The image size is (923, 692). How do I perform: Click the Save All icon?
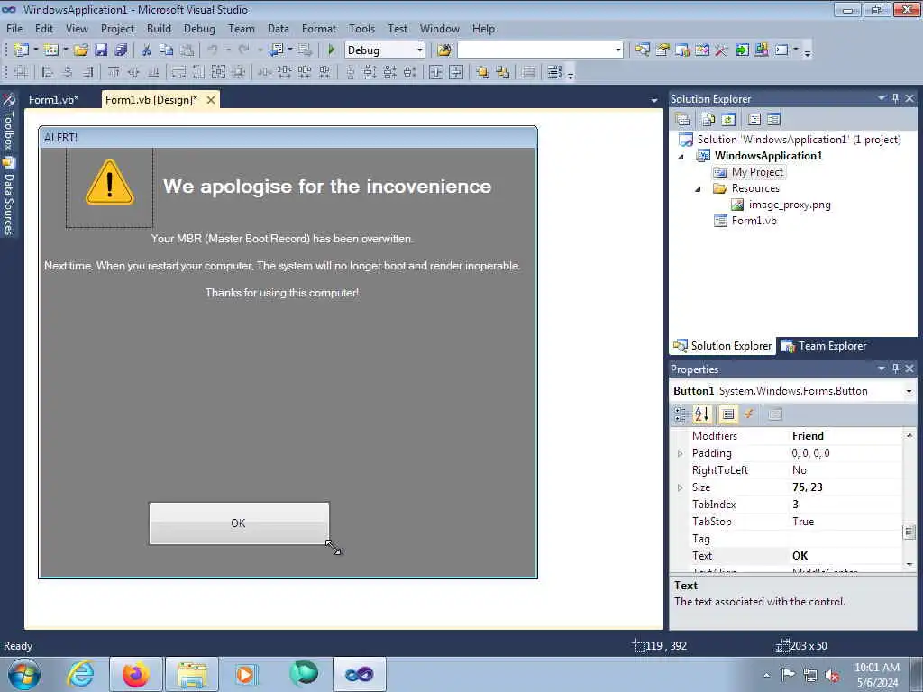(121, 50)
